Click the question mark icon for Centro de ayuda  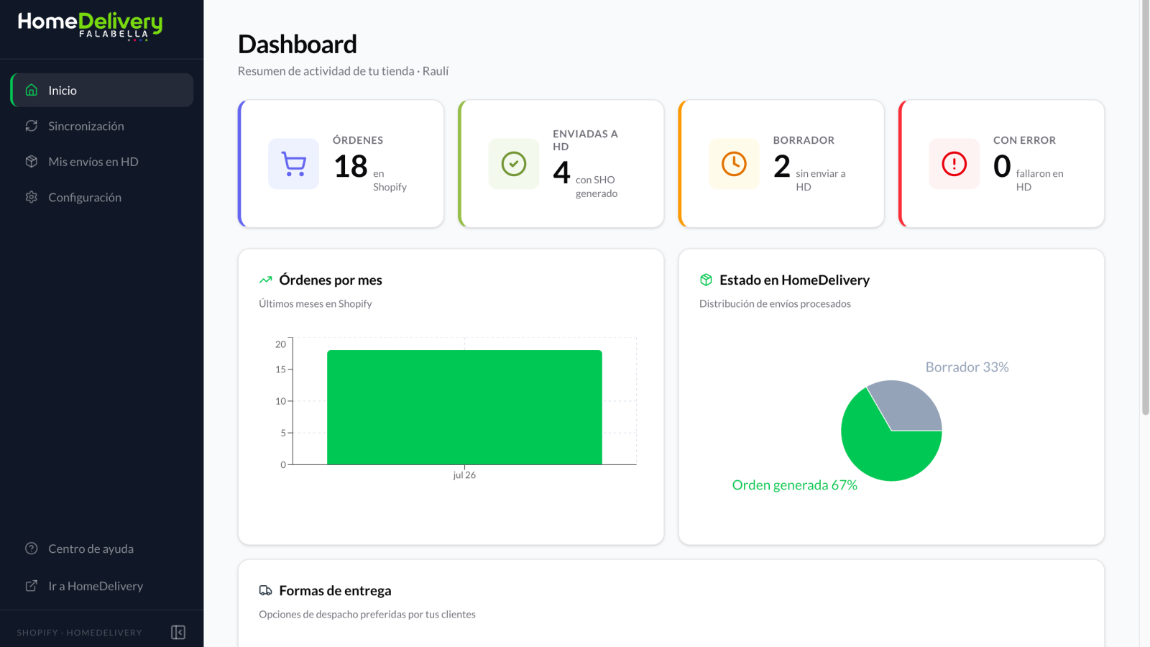click(x=32, y=549)
